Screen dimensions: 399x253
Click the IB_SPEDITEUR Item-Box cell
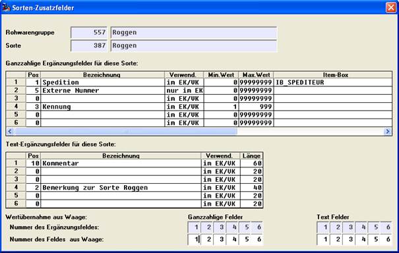[x=332, y=82]
